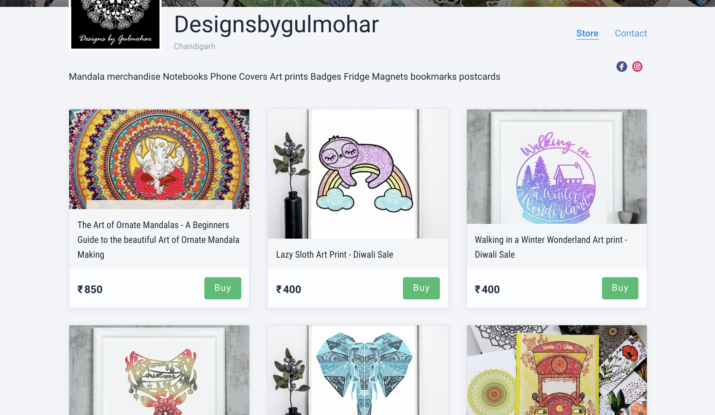Click the Lazy Sloth Art Print title
Viewport: 715px width, 415px height.
coord(335,254)
